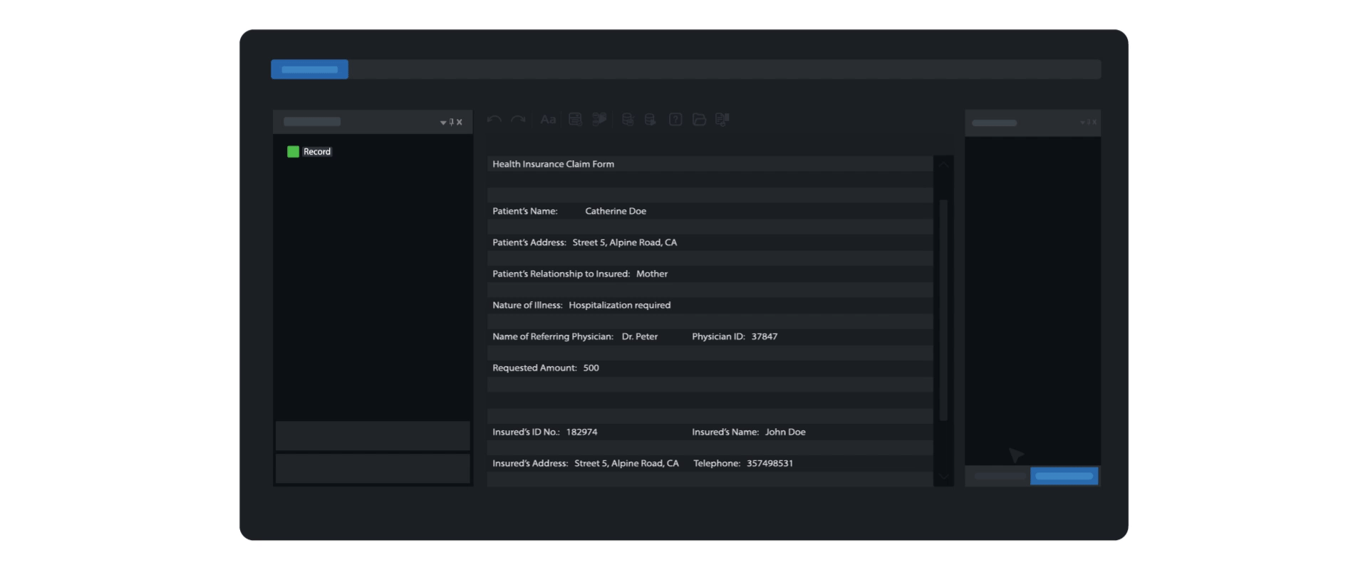
Task: Click the open folder toolbar icon
Action: click(x=699, y=120)
